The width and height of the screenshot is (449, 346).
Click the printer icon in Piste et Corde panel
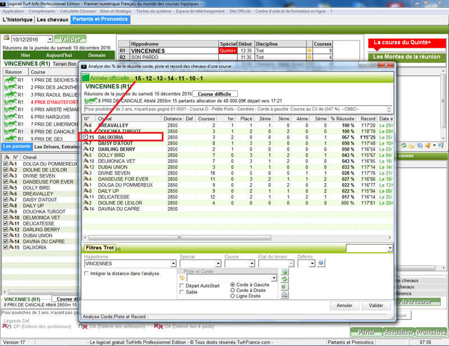[x=285, y=294]
